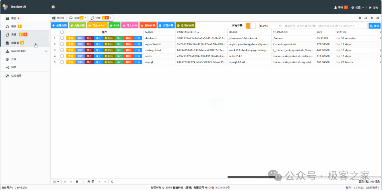
Task: Toggle the all-containers switch
Action: coord(251,25)
